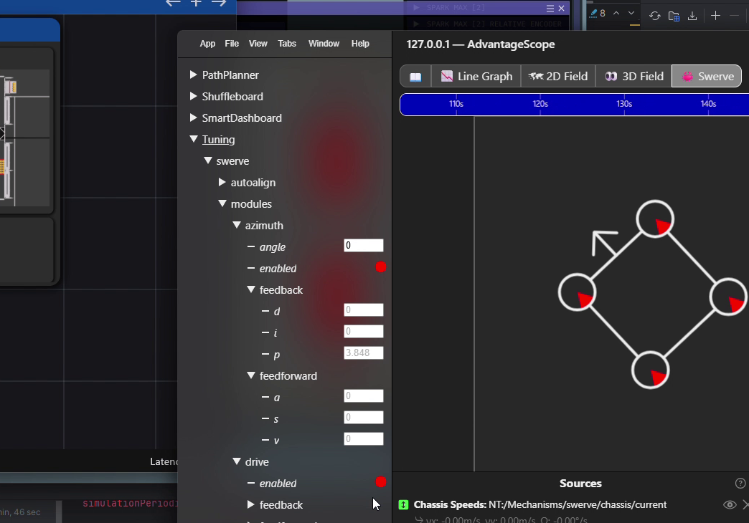The image size is (749, 523).
Task: Toggle drive enabled red indicator
Action: [x=381, y=482]
